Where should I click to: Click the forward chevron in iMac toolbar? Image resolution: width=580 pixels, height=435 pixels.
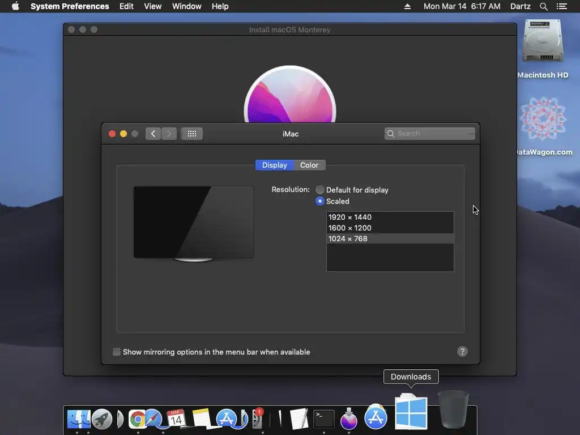point(169,134)
